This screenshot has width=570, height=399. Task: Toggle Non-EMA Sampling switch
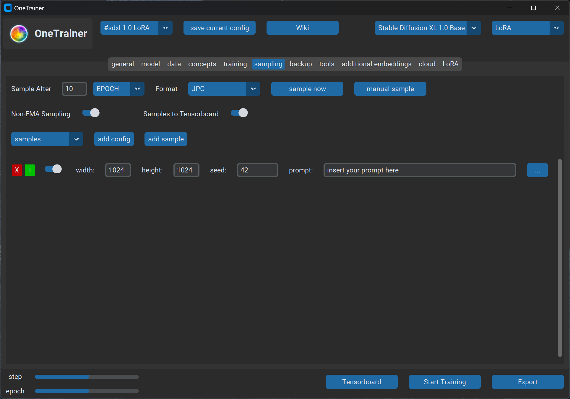(91, 113)
